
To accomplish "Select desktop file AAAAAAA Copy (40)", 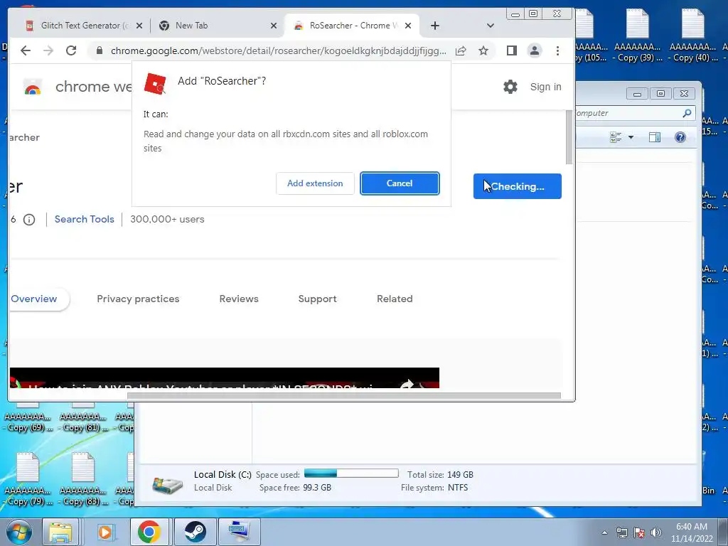I will pyautogui.click(x=692, y=36).
